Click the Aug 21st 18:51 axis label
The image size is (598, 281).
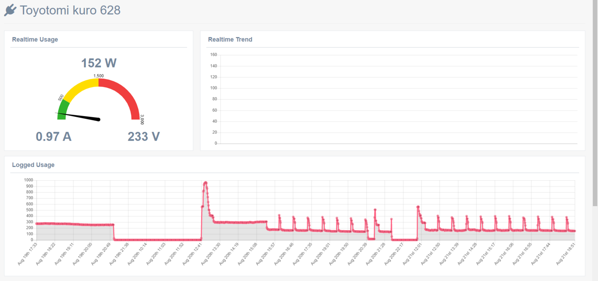(x=565, y=254)
